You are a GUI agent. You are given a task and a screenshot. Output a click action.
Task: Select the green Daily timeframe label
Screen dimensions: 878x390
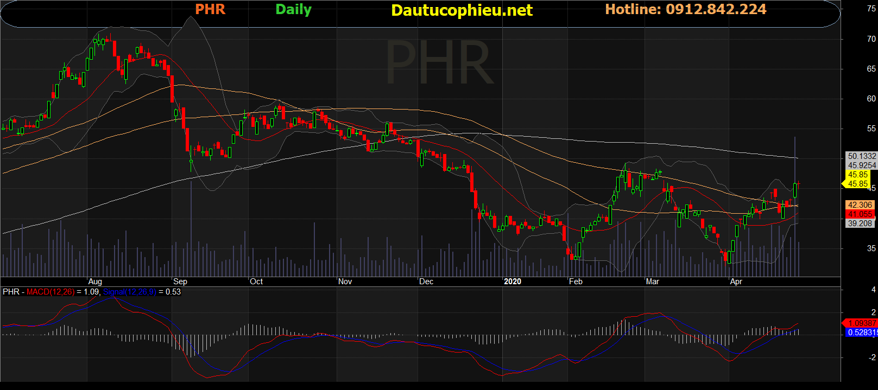pyautogui.click(x=294, y=10)
